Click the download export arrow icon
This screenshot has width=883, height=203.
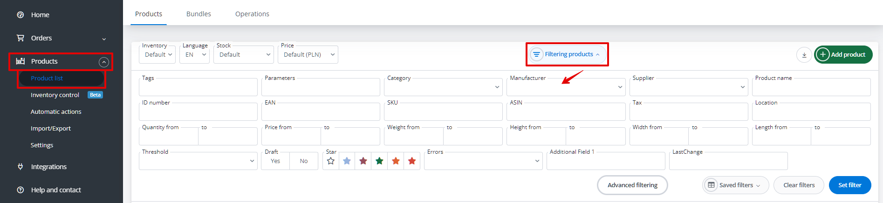click(804, 55)
